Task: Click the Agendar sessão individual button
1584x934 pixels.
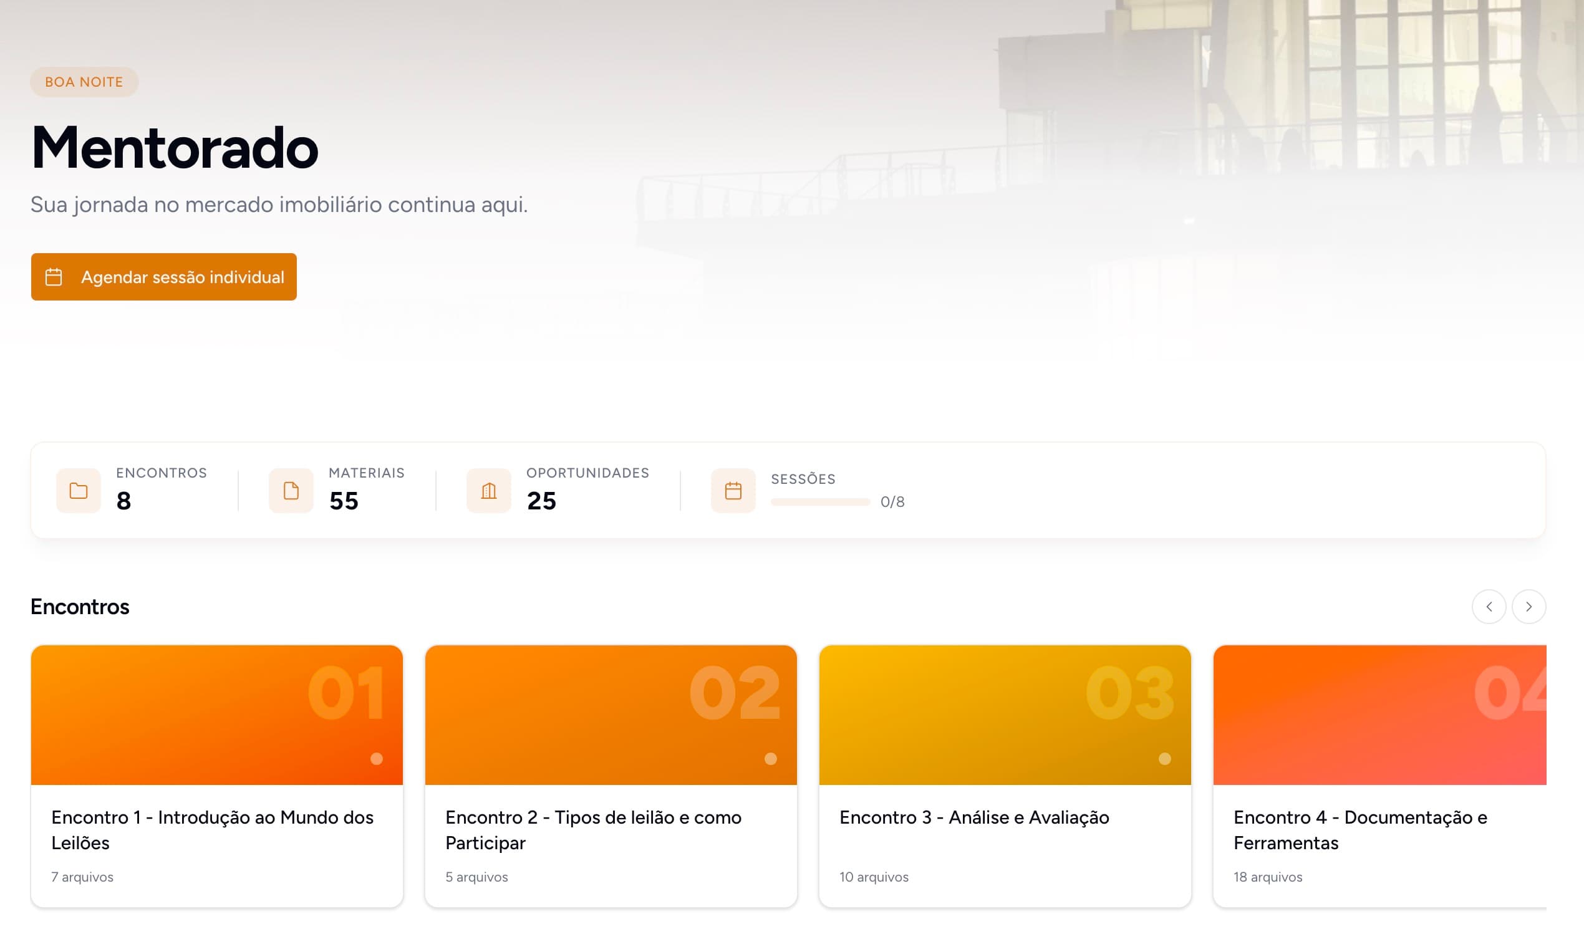Action: pyautogui.click(x=163, y=277)
